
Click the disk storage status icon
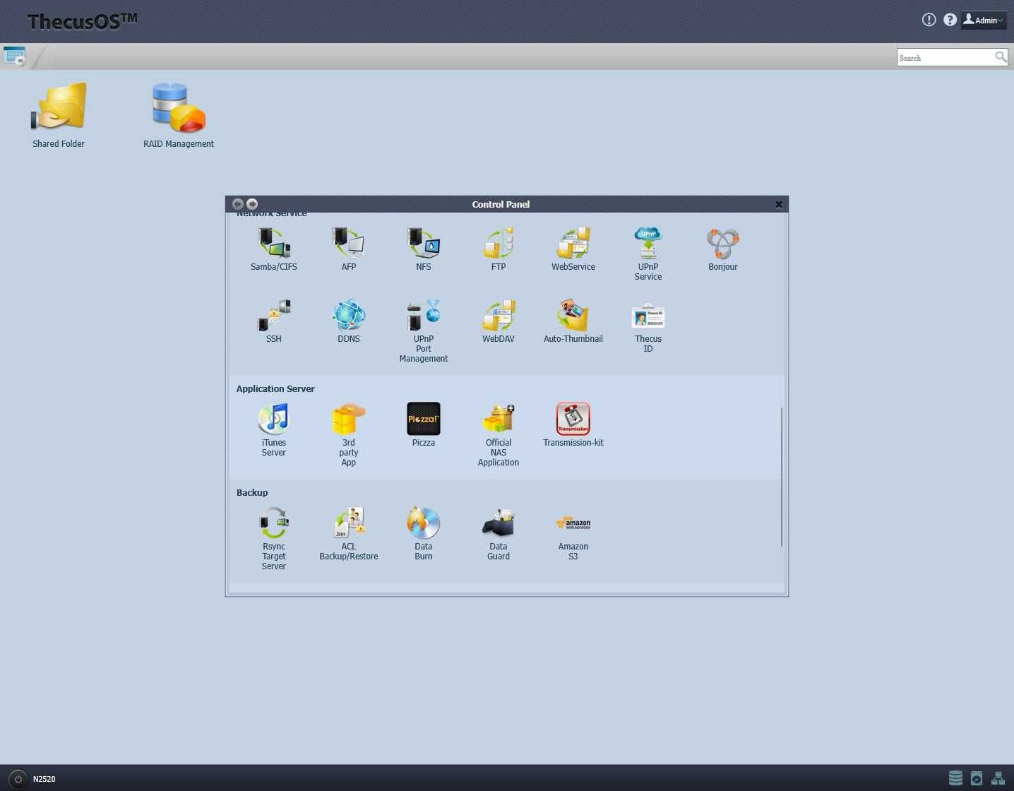click(955, 778)
